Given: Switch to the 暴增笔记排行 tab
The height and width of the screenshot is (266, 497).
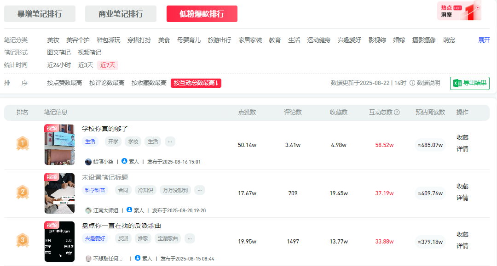Looking at the screenshot, I should coord(40,14).
